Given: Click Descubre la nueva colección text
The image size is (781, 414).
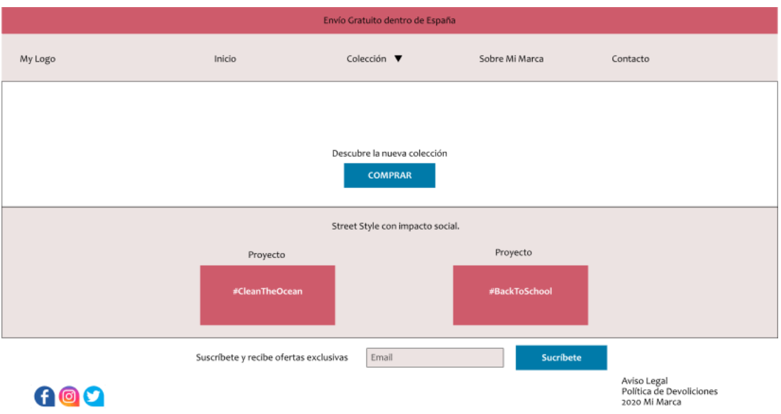Looking at the screenshot, I should [389, 153].
